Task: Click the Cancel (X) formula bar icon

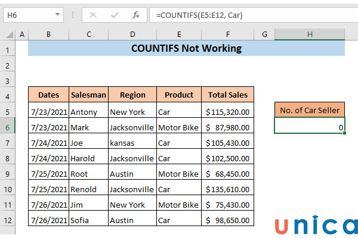Action: point(93,14)
